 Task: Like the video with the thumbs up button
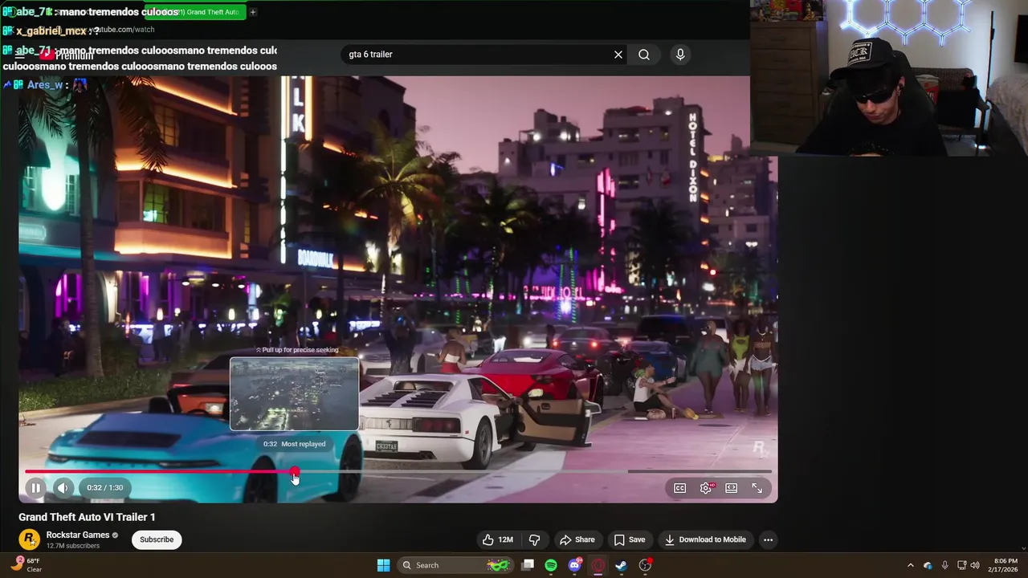point(497,539)
